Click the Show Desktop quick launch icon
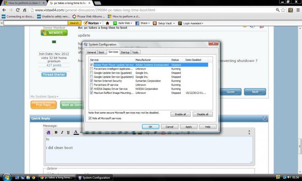 tap(17, 177)
